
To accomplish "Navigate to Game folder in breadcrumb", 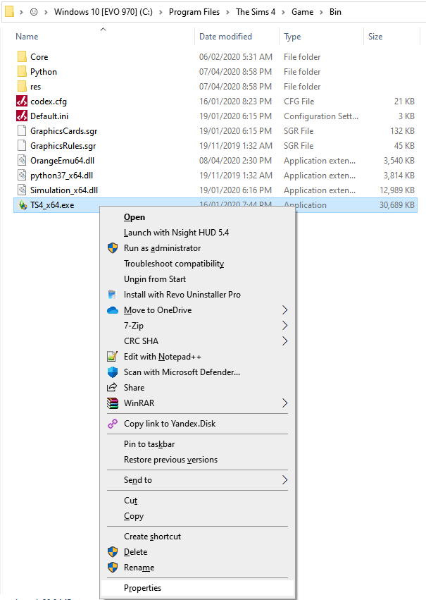I will (302, 12).
